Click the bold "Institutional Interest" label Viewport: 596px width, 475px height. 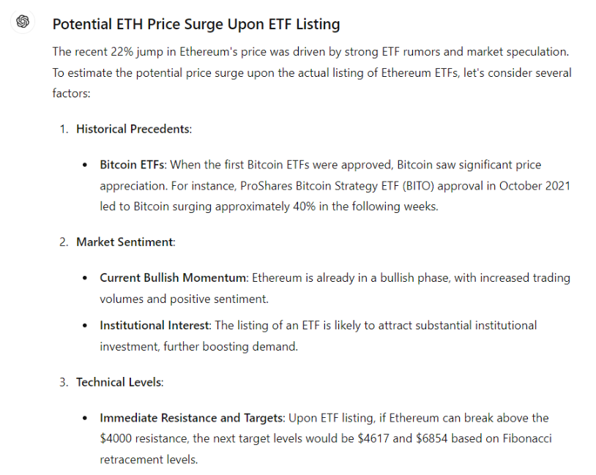tap(154, 325)
